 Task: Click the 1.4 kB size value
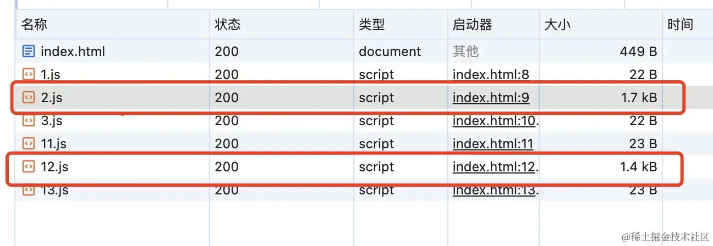(x=638, y=167)
